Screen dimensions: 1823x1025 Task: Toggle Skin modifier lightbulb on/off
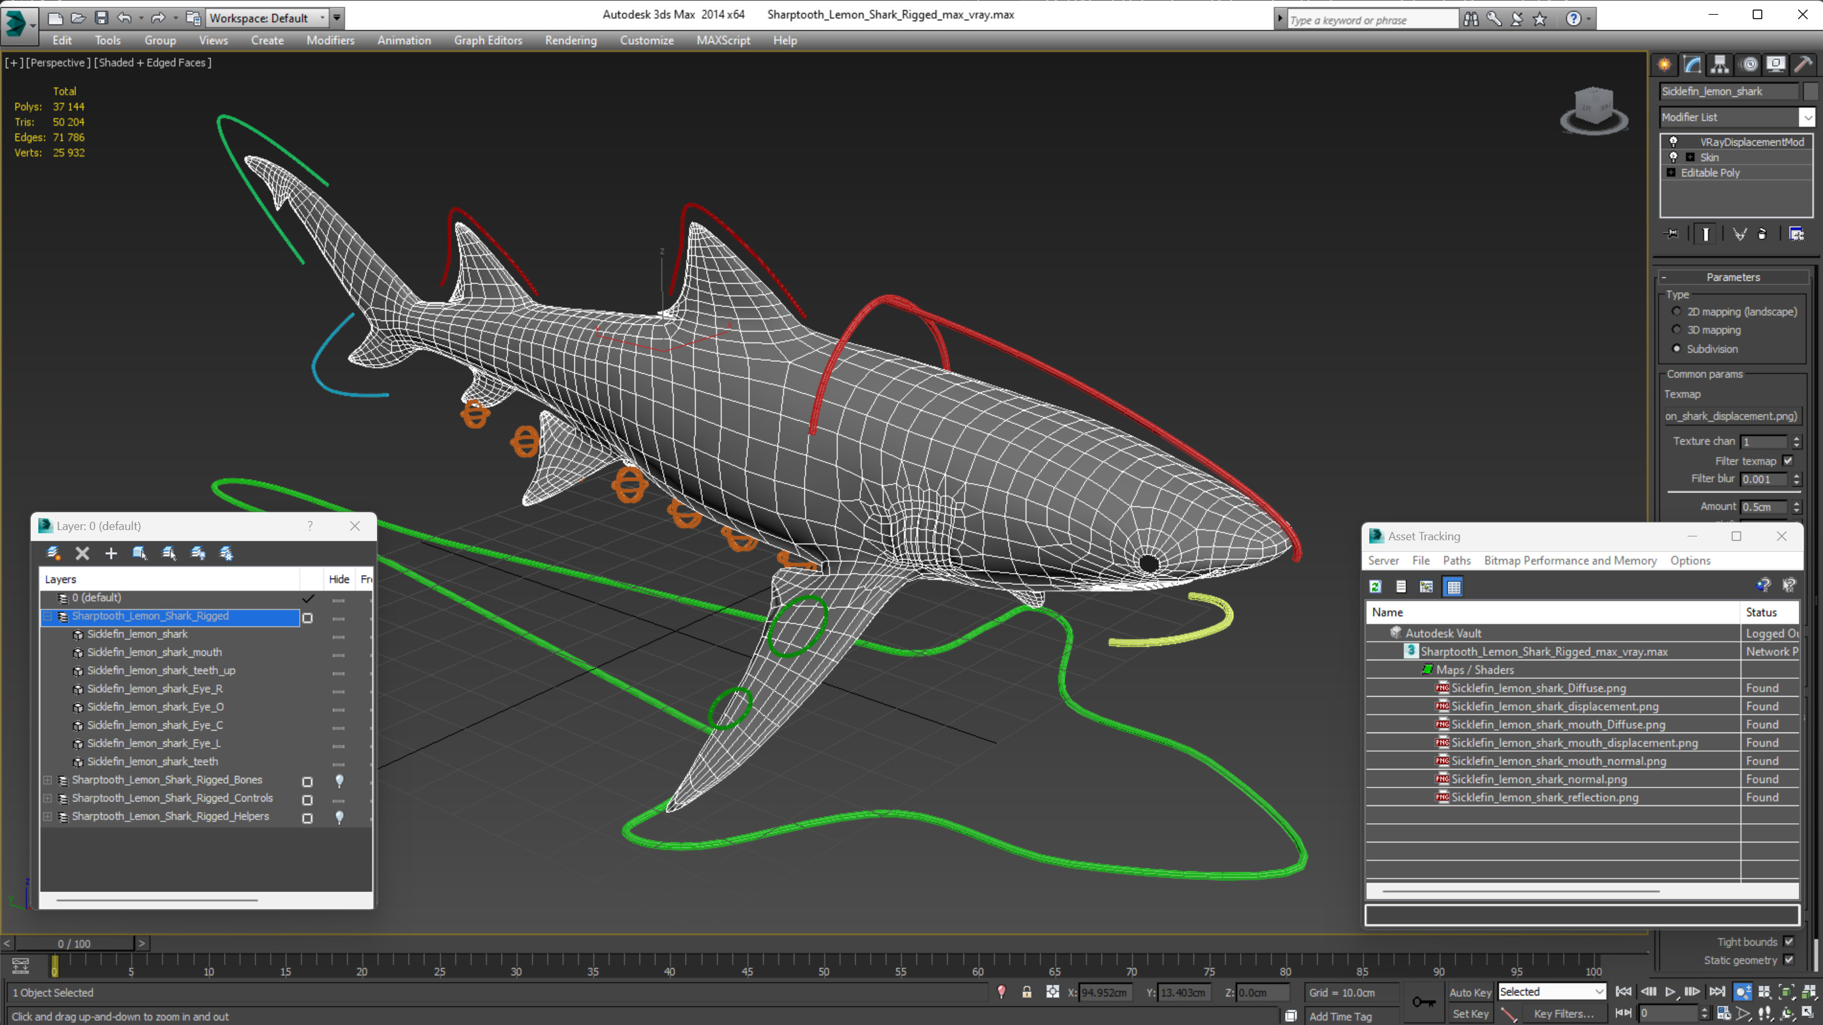pyautogui.click(x=1673, y=157)
